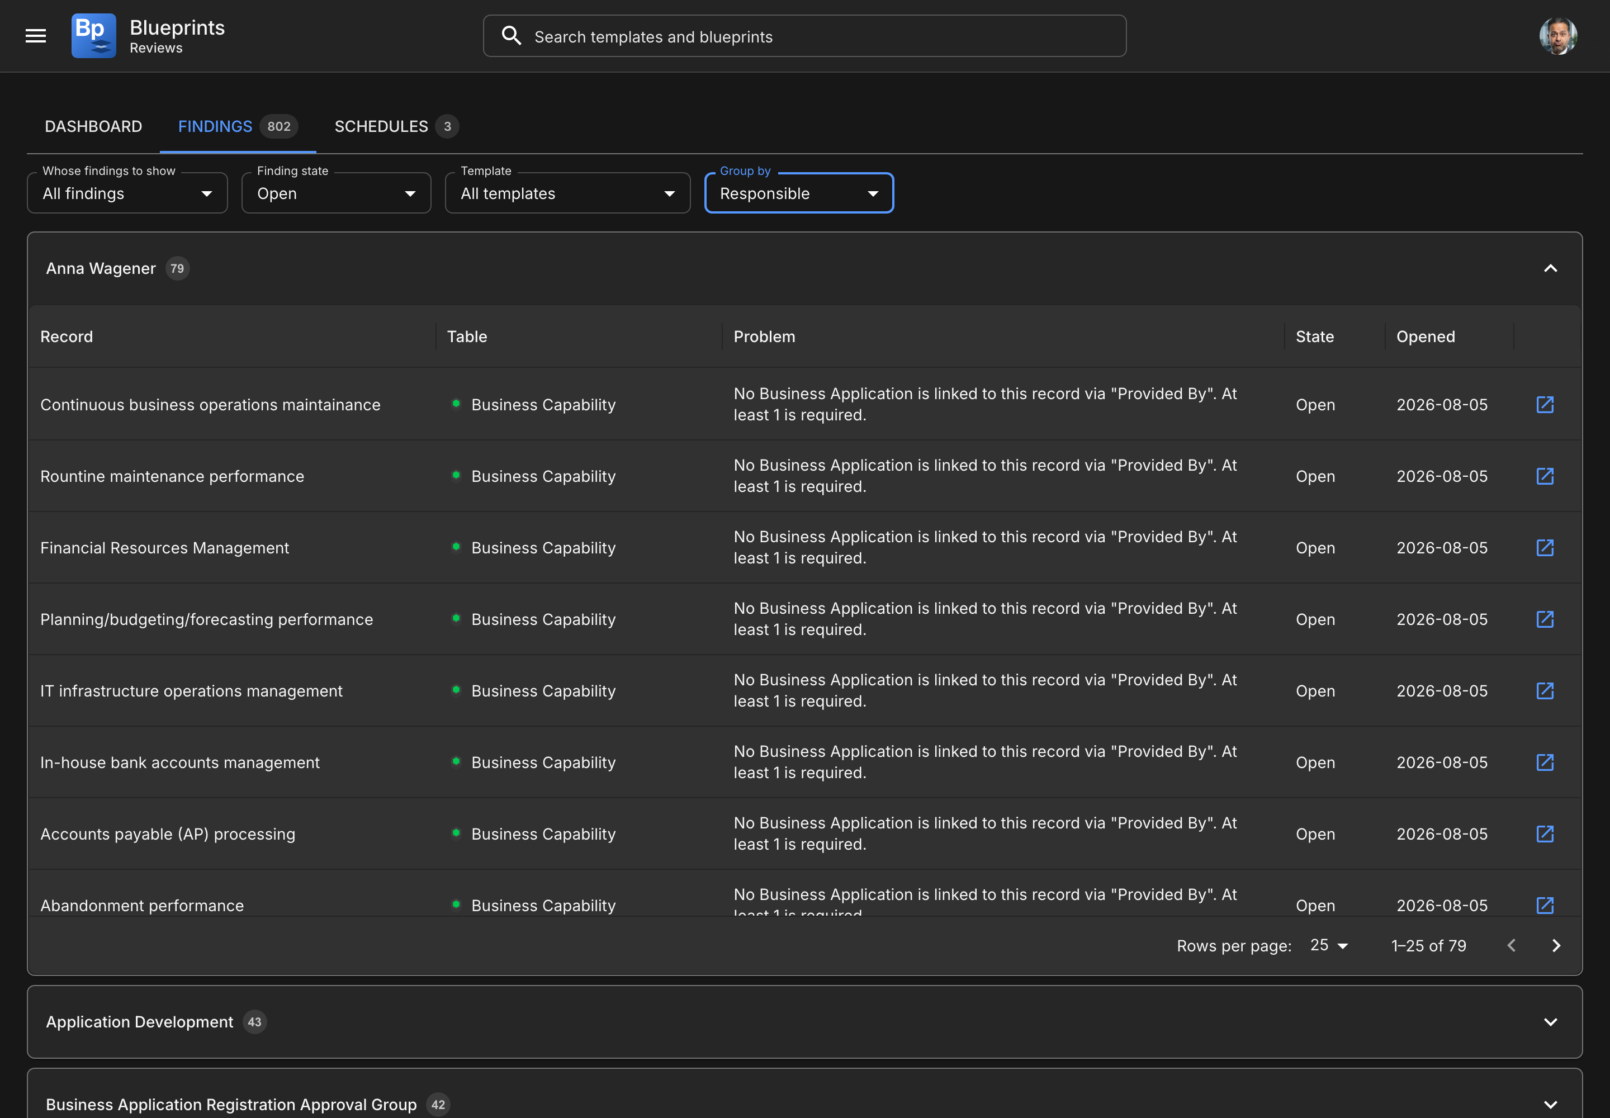Open record link for Planning/budgeting/forecasting performance

[1545, 619]
